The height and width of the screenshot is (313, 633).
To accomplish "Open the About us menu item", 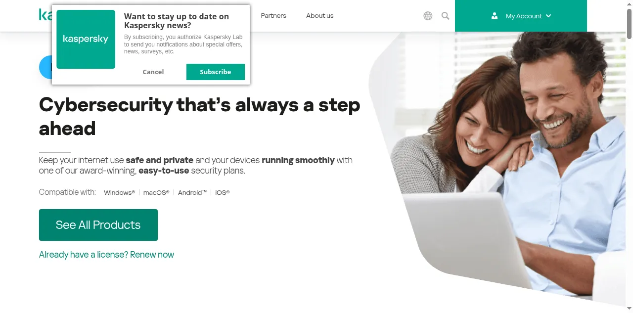I will click(x=319, y=16).
